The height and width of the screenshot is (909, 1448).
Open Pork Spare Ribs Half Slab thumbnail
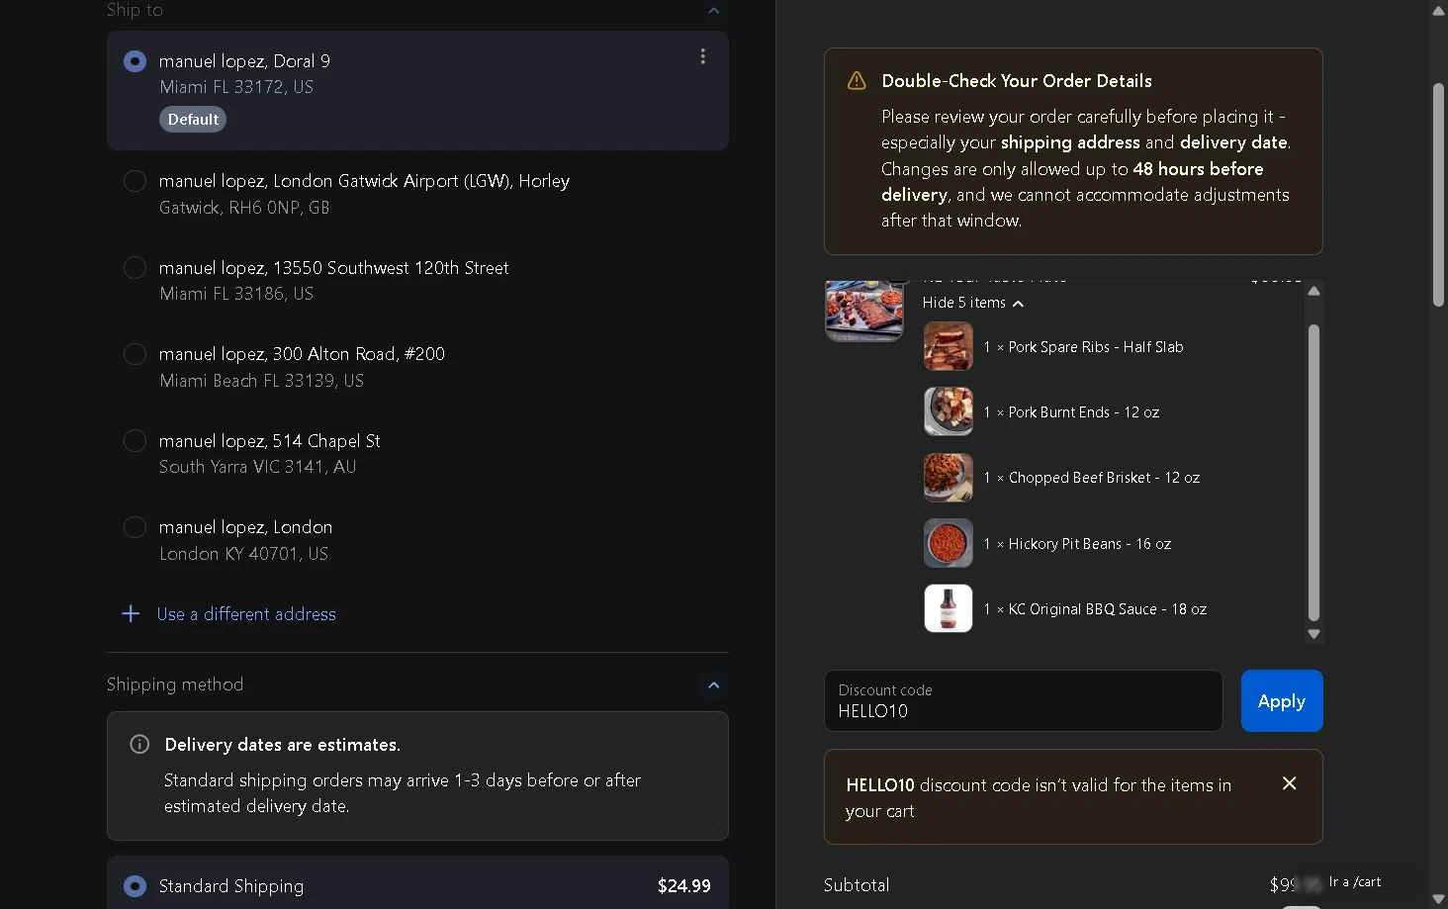948,346
